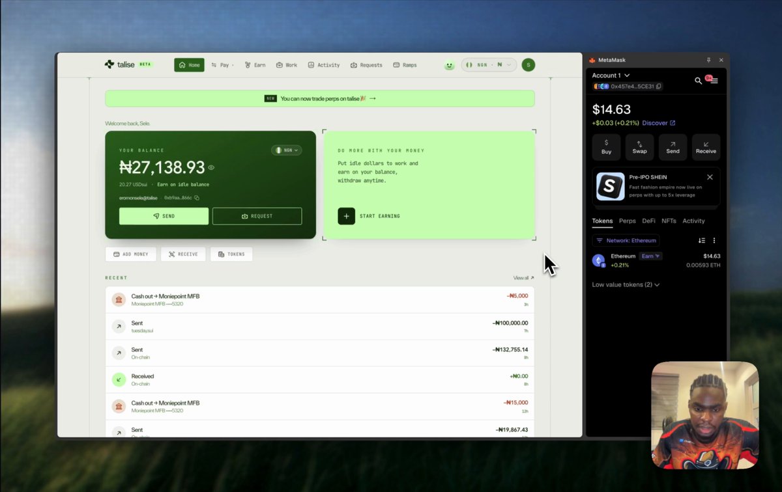Open the Pre-IPO SHEIN promo card
The width and height of the screenshot is (782, 492).
[x=656, y=186]
